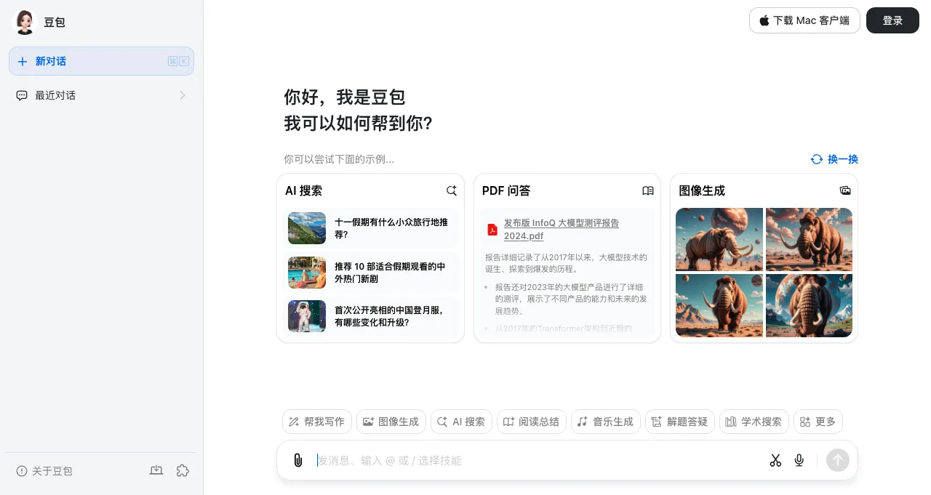Click the 图像生成 card title
The height and width of the screenshot is (495, 931).
pyautogui.click(x=702, y=190)
